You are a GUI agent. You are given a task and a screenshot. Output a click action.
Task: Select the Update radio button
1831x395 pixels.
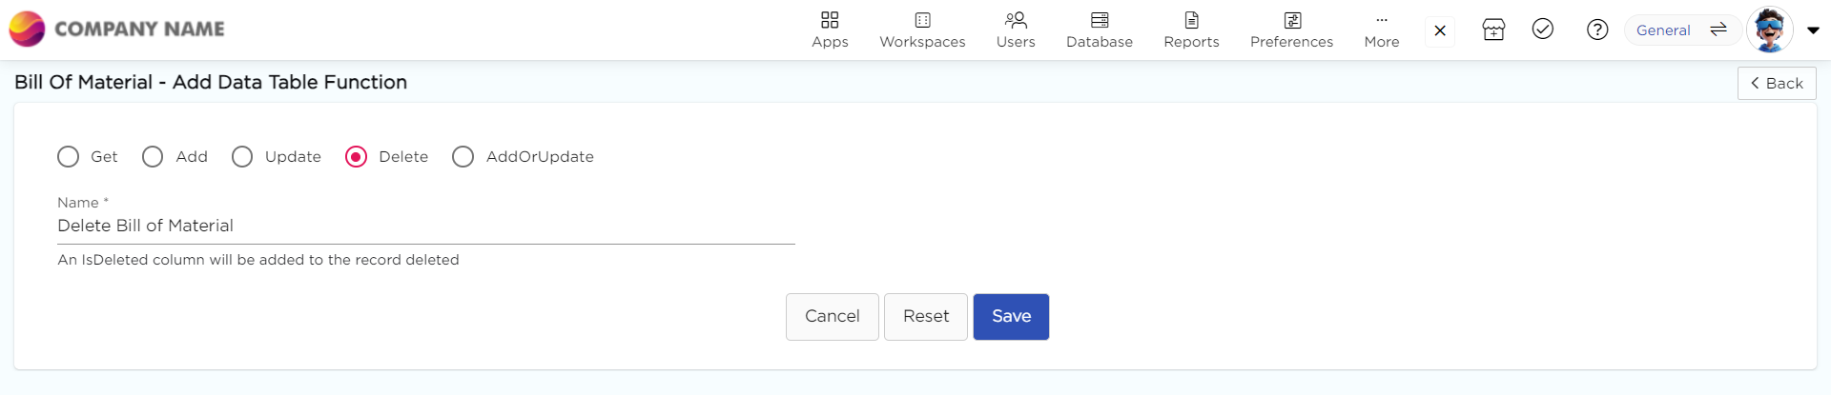[242, 157]
